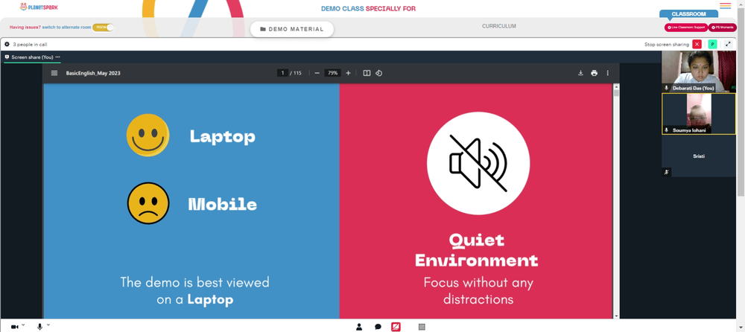This screenshot has height=332, width=745.
Task: Click the print icon in PDF toolbar
Action: (x=594, y=73)
